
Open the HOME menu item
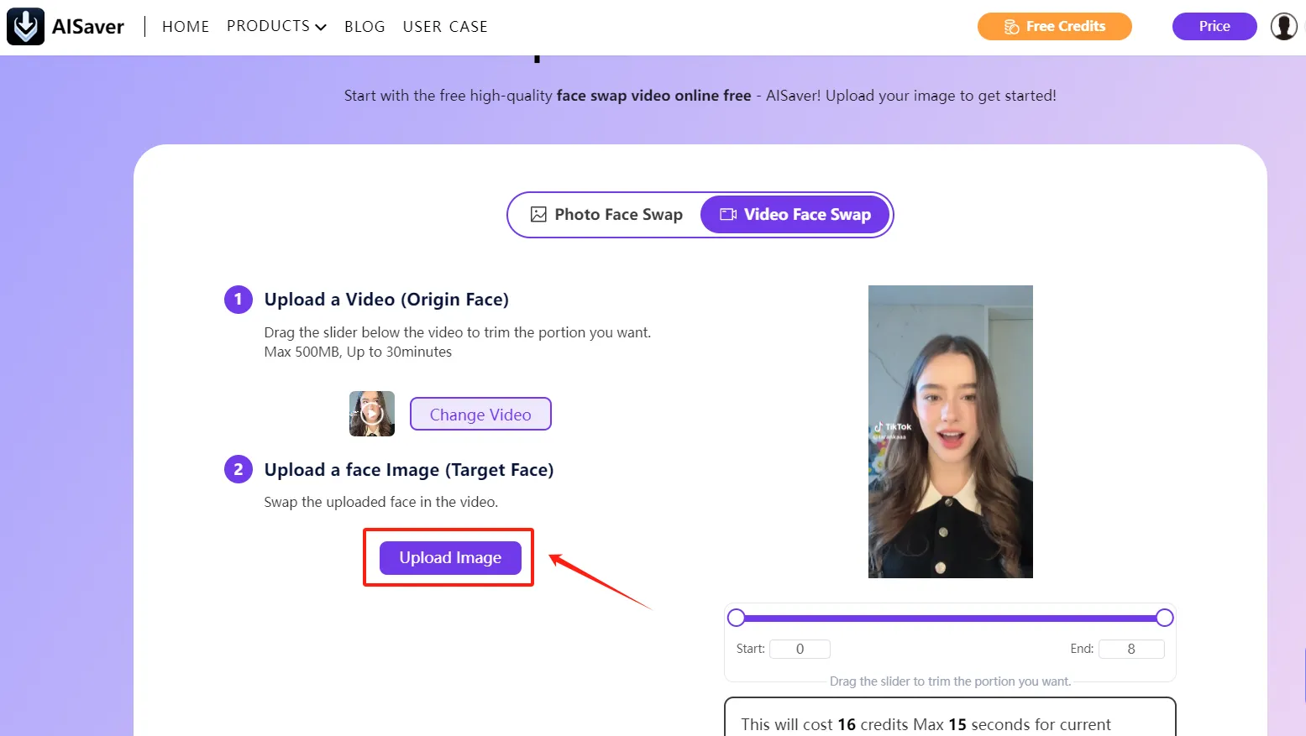[186, 26]
